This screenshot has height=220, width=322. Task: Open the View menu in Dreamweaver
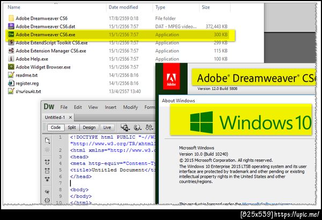[x=93, y=107]
